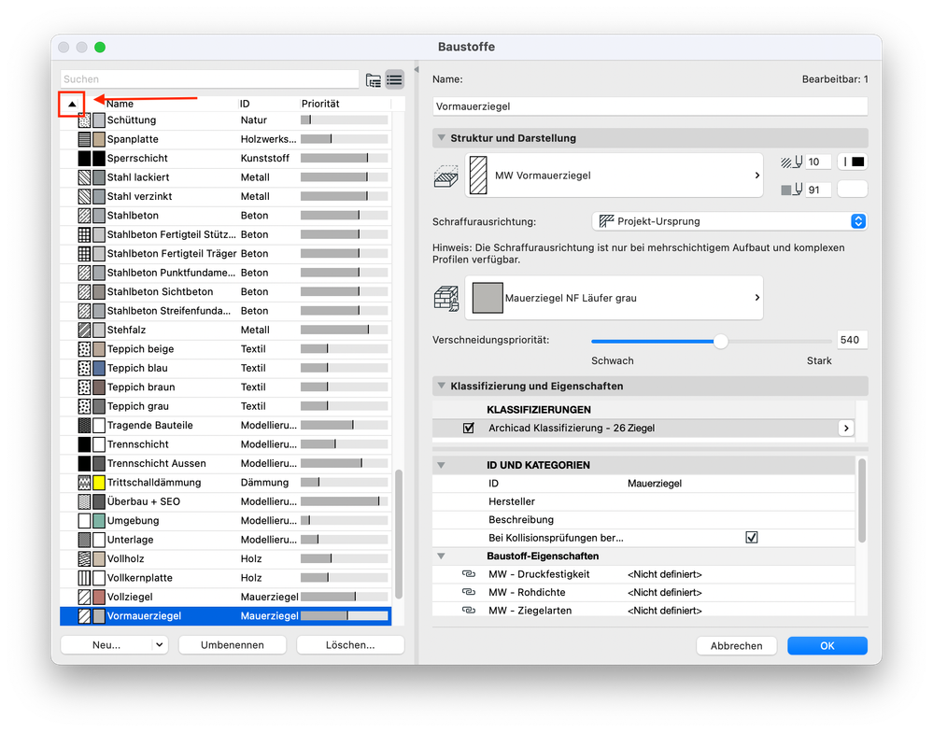Click link icon of MW - Druckfestigkeit
933x732 pixels.
coord(469,574)
